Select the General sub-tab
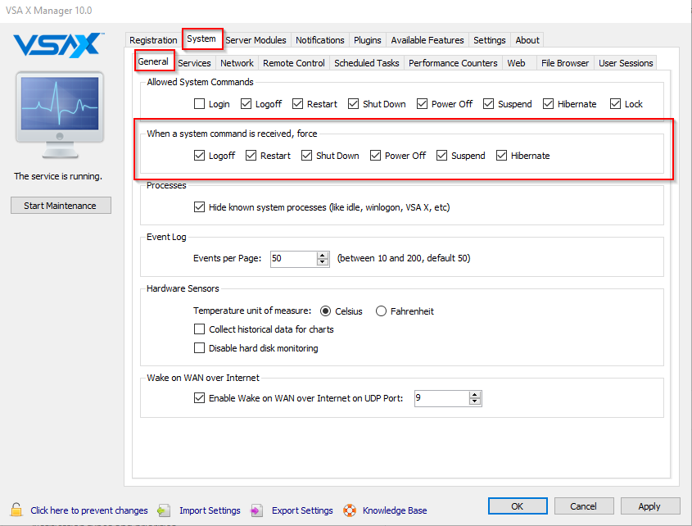 click(153, 61)
